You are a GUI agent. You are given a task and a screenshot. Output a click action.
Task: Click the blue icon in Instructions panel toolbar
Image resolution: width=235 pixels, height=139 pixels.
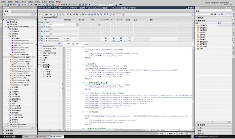[x=222, y=14]
